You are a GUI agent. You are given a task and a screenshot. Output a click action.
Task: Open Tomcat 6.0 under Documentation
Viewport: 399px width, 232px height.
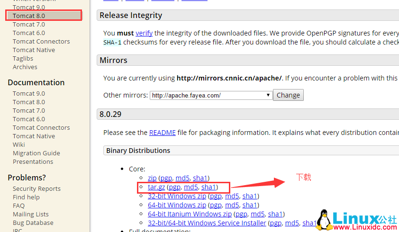tap(29, 119)
